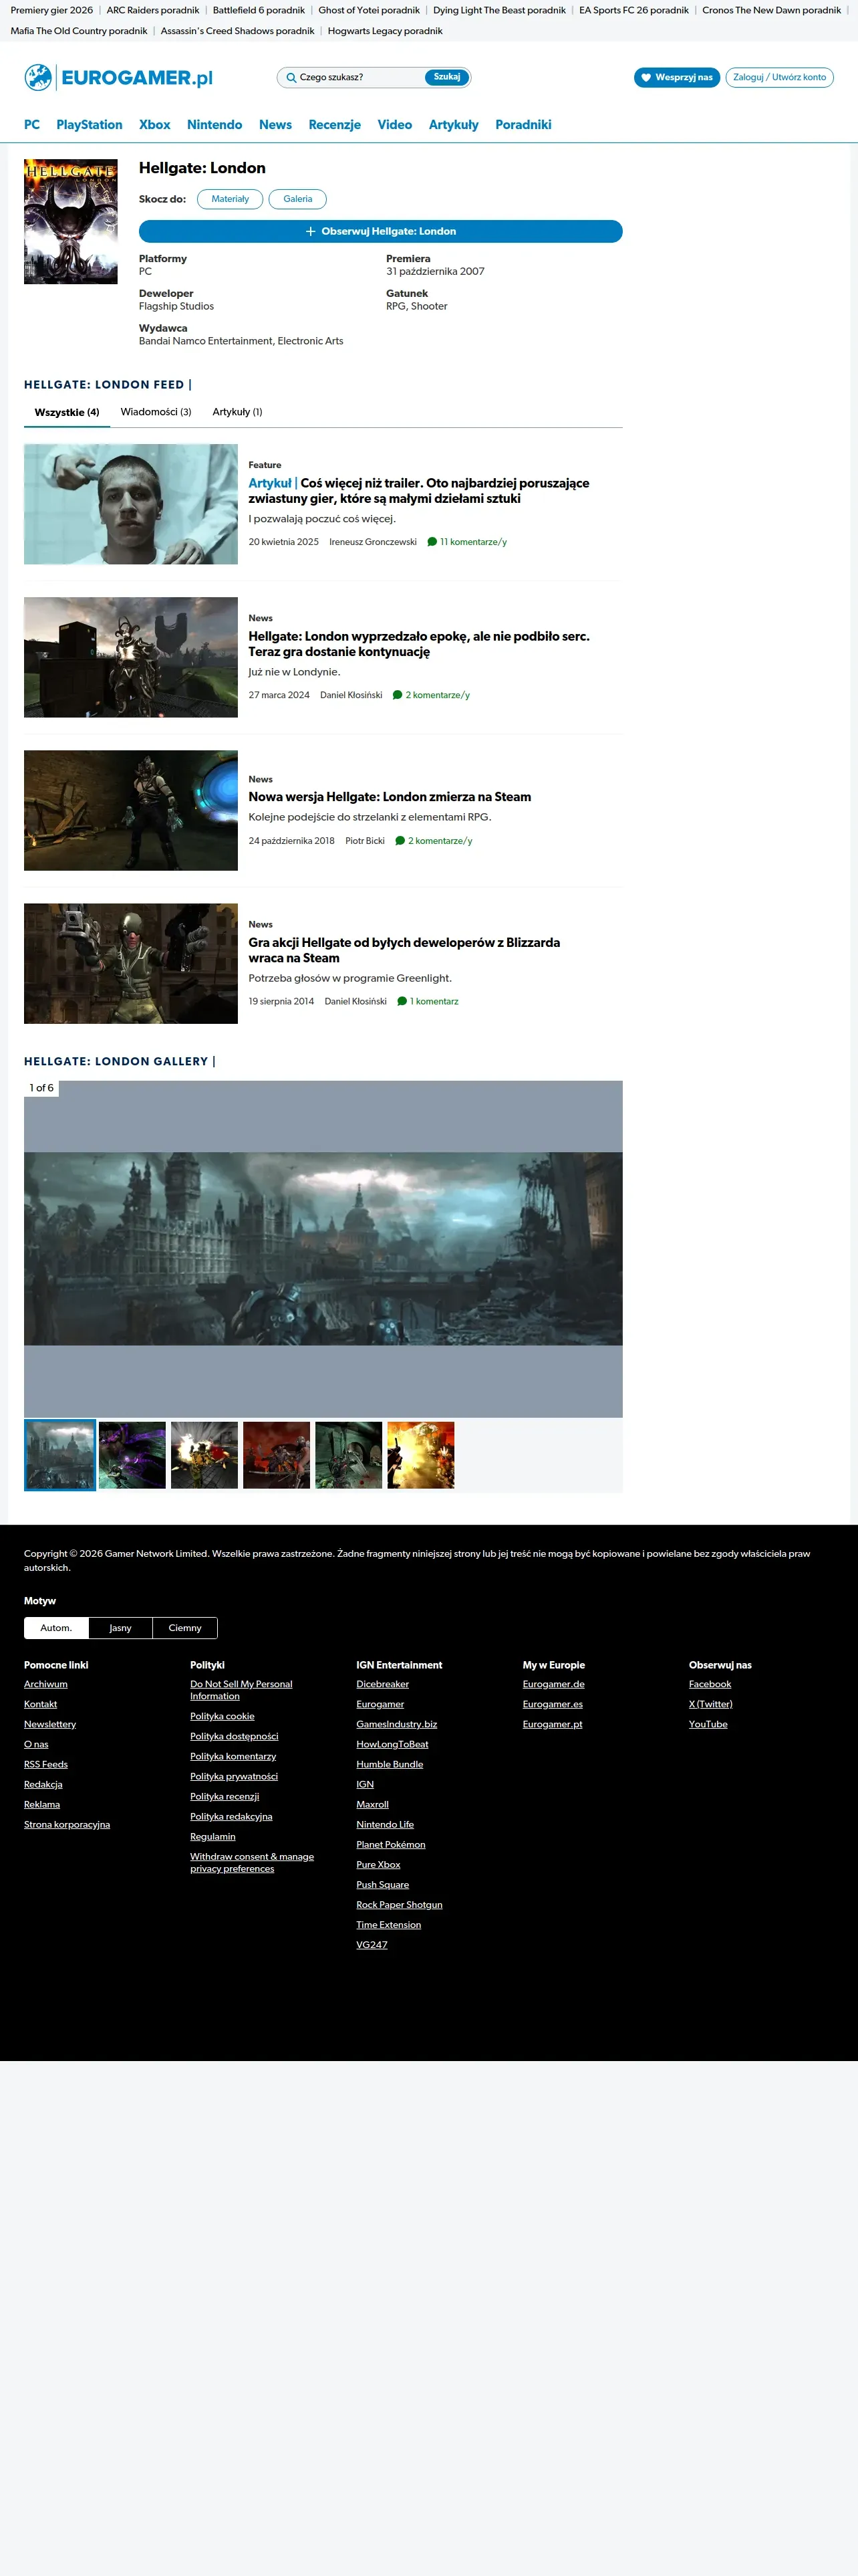Viewport: 858px width, 2576px height.
Task: Click the thumbnail of the 27 marca 2024 news
Action: (x=131, y=657)
